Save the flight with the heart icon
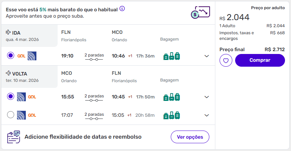The height and width of the screenshot is (151, 291). click(x=226, y=60)
